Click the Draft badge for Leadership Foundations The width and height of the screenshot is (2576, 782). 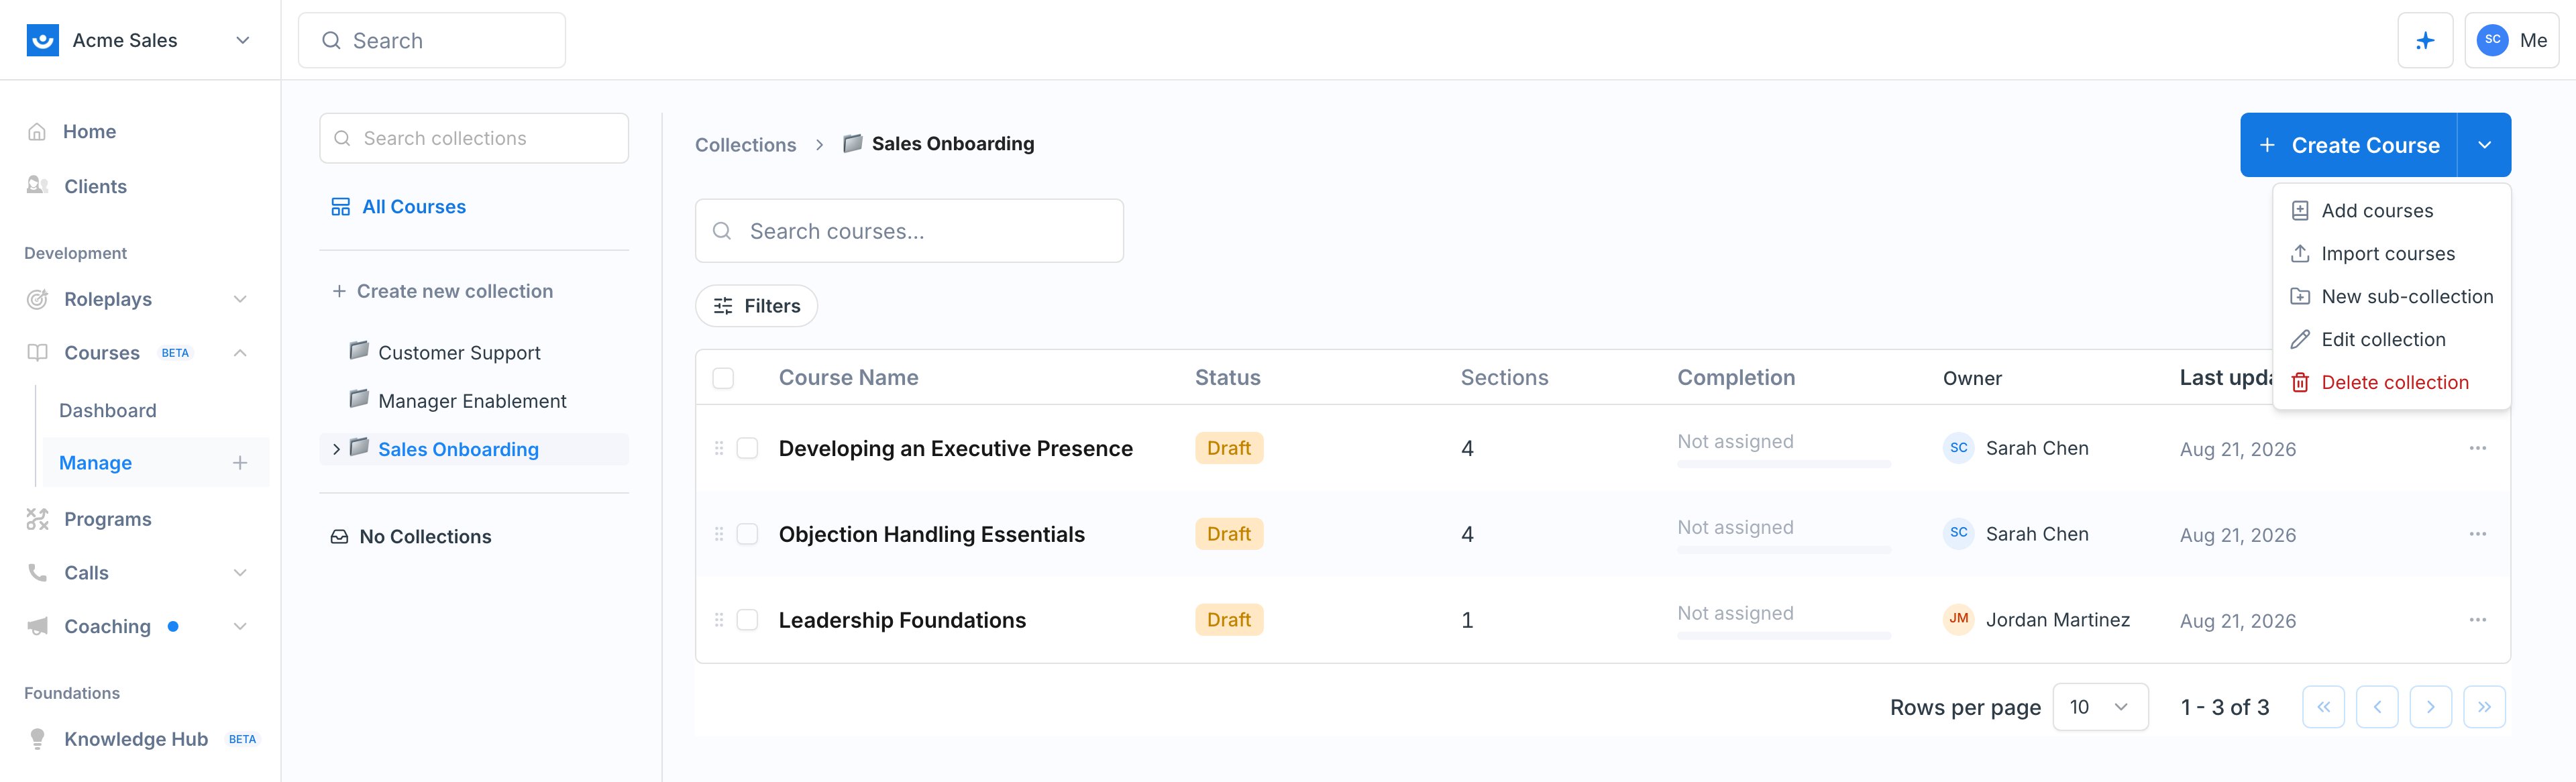[1229, 620]
